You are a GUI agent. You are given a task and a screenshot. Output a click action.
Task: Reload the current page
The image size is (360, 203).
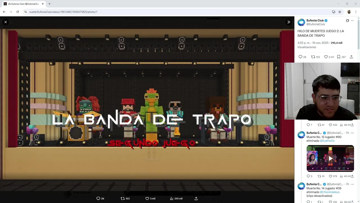pyautogui.click(x=17, y=12)
